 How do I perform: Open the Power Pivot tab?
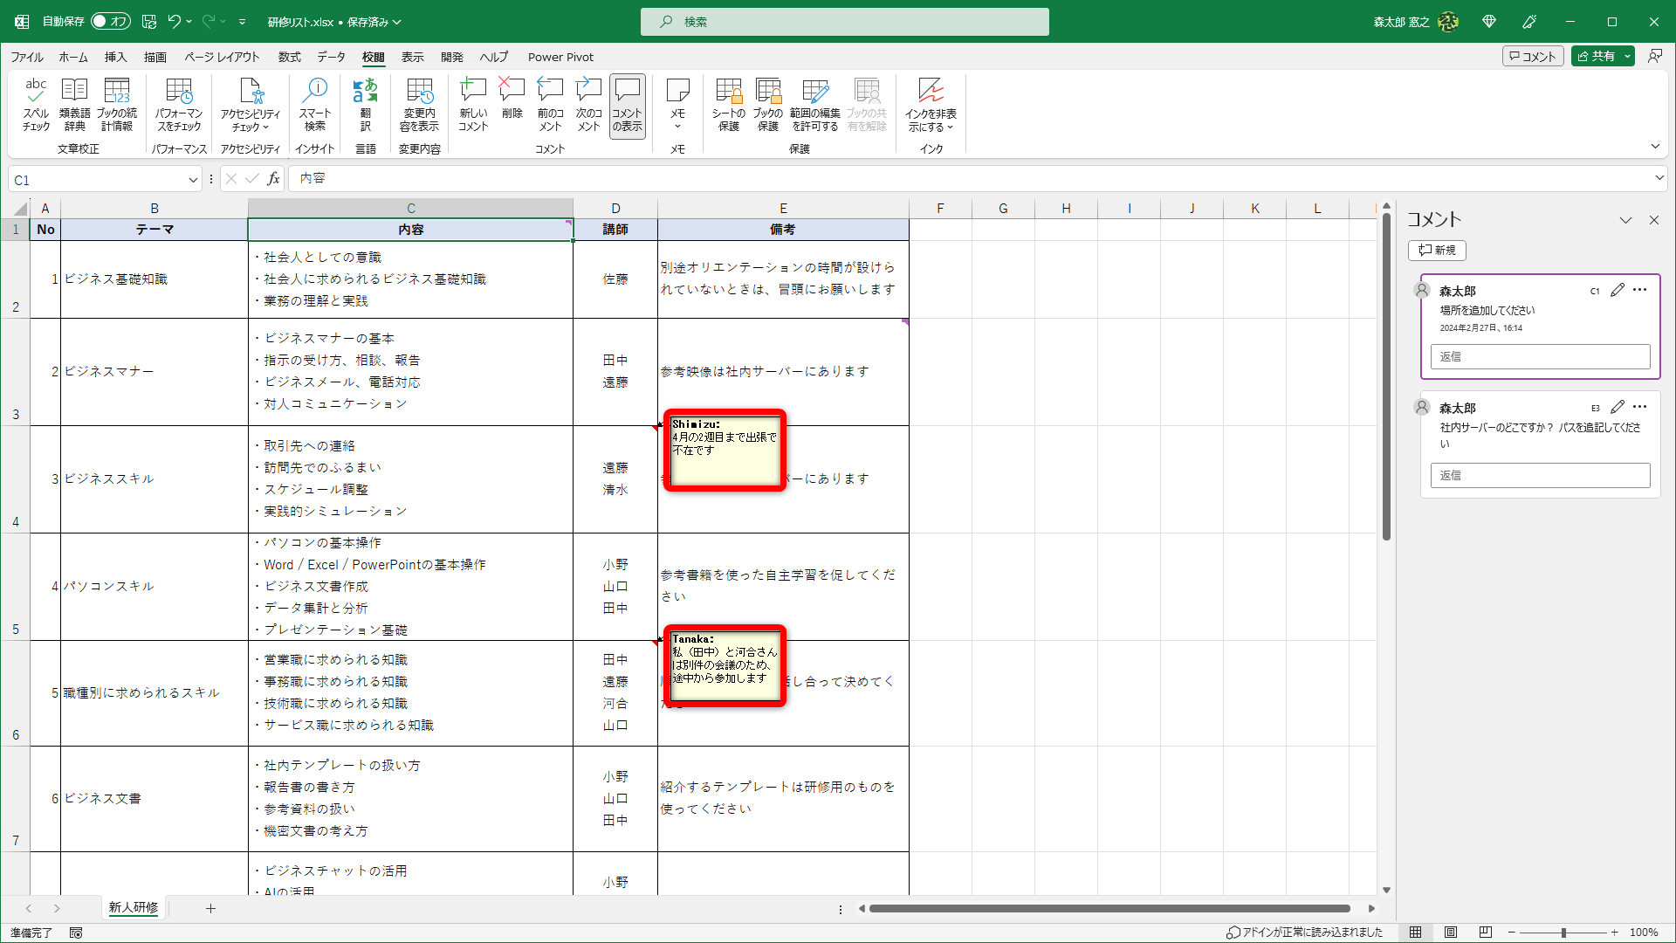coord(560,57)
